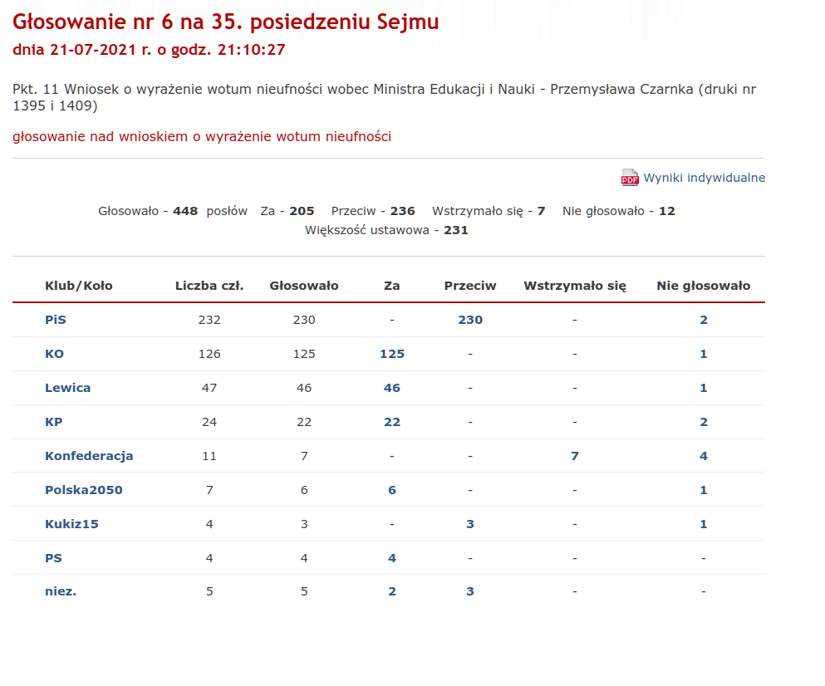The height and width of the screenshot is (686, 825).
Task: Open the Wyniki indywidualne link
Action: 704,178
